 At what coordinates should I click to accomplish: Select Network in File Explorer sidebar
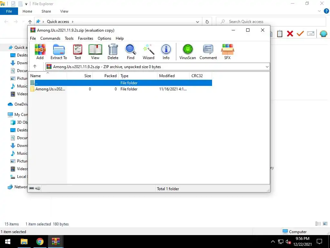17,187
